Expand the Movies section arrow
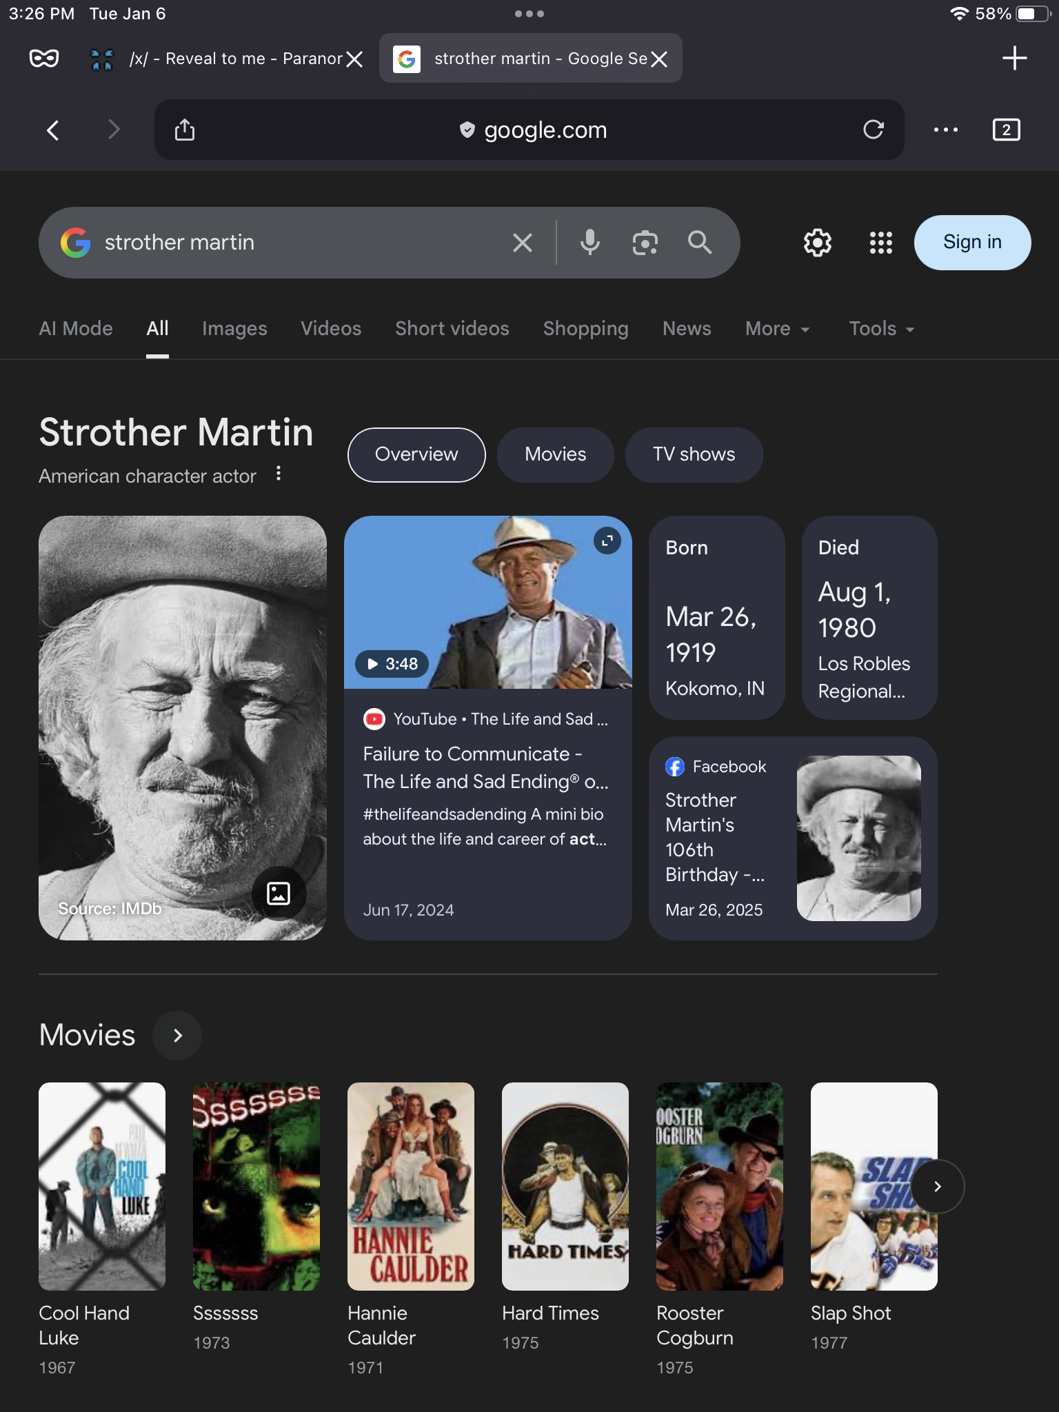 click(177, 1036)
